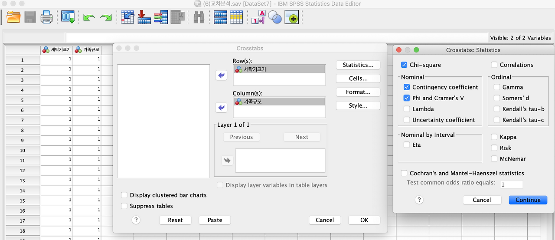Click Continue in Statistics dialog

528,200
